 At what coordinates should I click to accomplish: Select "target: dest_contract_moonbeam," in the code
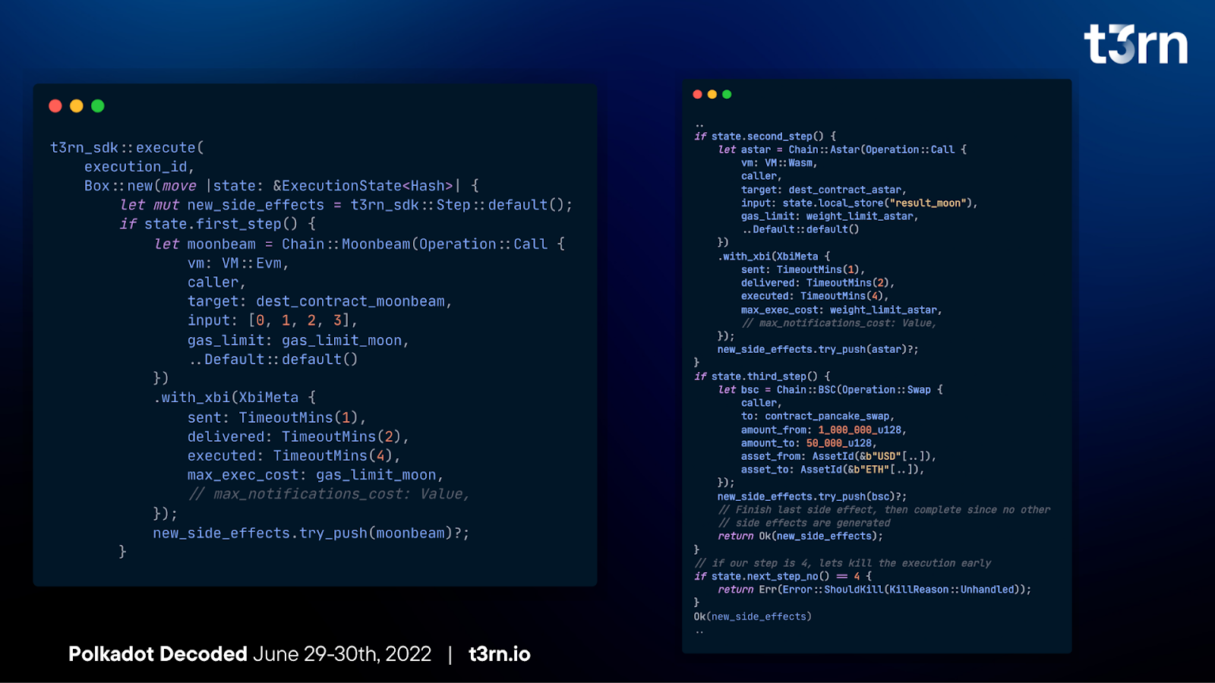tap(320, 301)
